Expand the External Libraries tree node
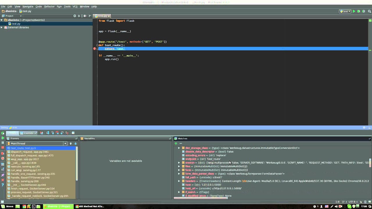 2,28
